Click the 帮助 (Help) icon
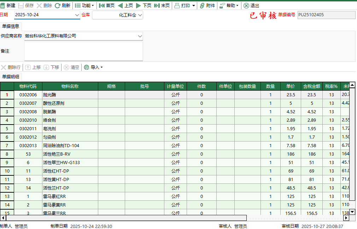 pyautogui.click(x=228, y=5)
